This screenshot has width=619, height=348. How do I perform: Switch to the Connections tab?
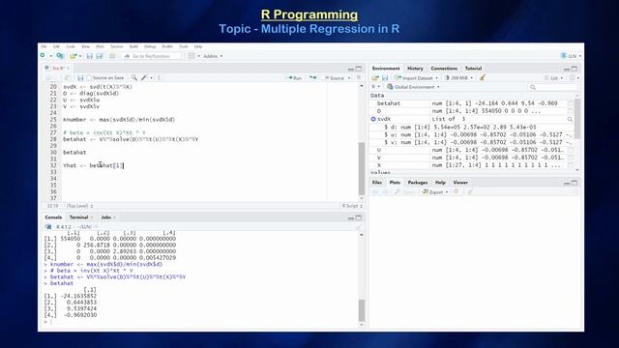coord(444,69)
